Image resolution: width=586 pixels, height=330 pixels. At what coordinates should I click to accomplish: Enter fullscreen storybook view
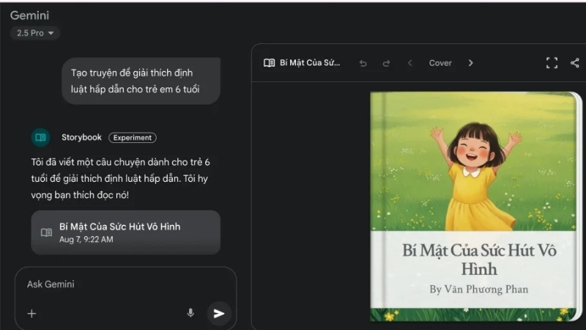click(552, 63)
